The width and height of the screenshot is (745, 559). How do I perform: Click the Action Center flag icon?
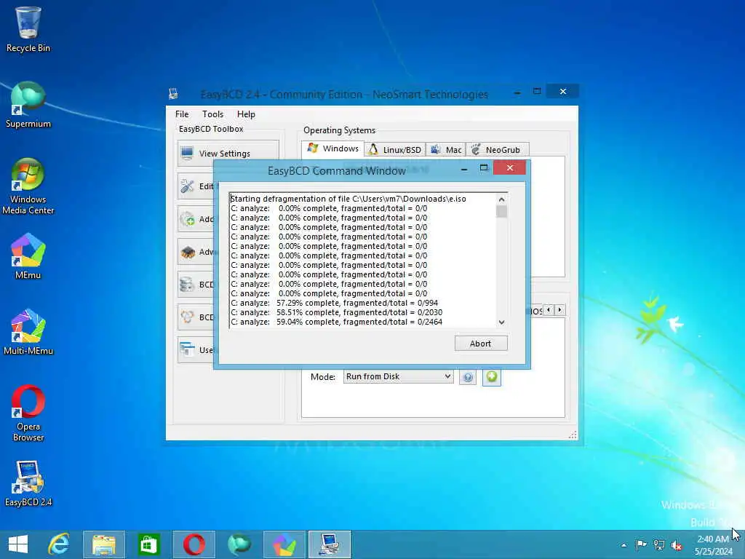641,544
